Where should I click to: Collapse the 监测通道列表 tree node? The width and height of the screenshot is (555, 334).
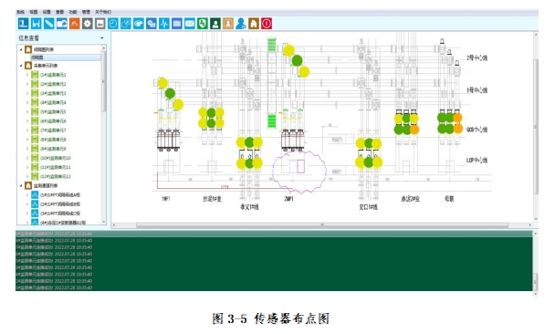tap(21, 185)
